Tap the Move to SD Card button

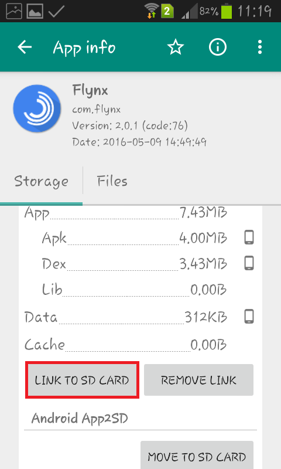click(197, 456)
